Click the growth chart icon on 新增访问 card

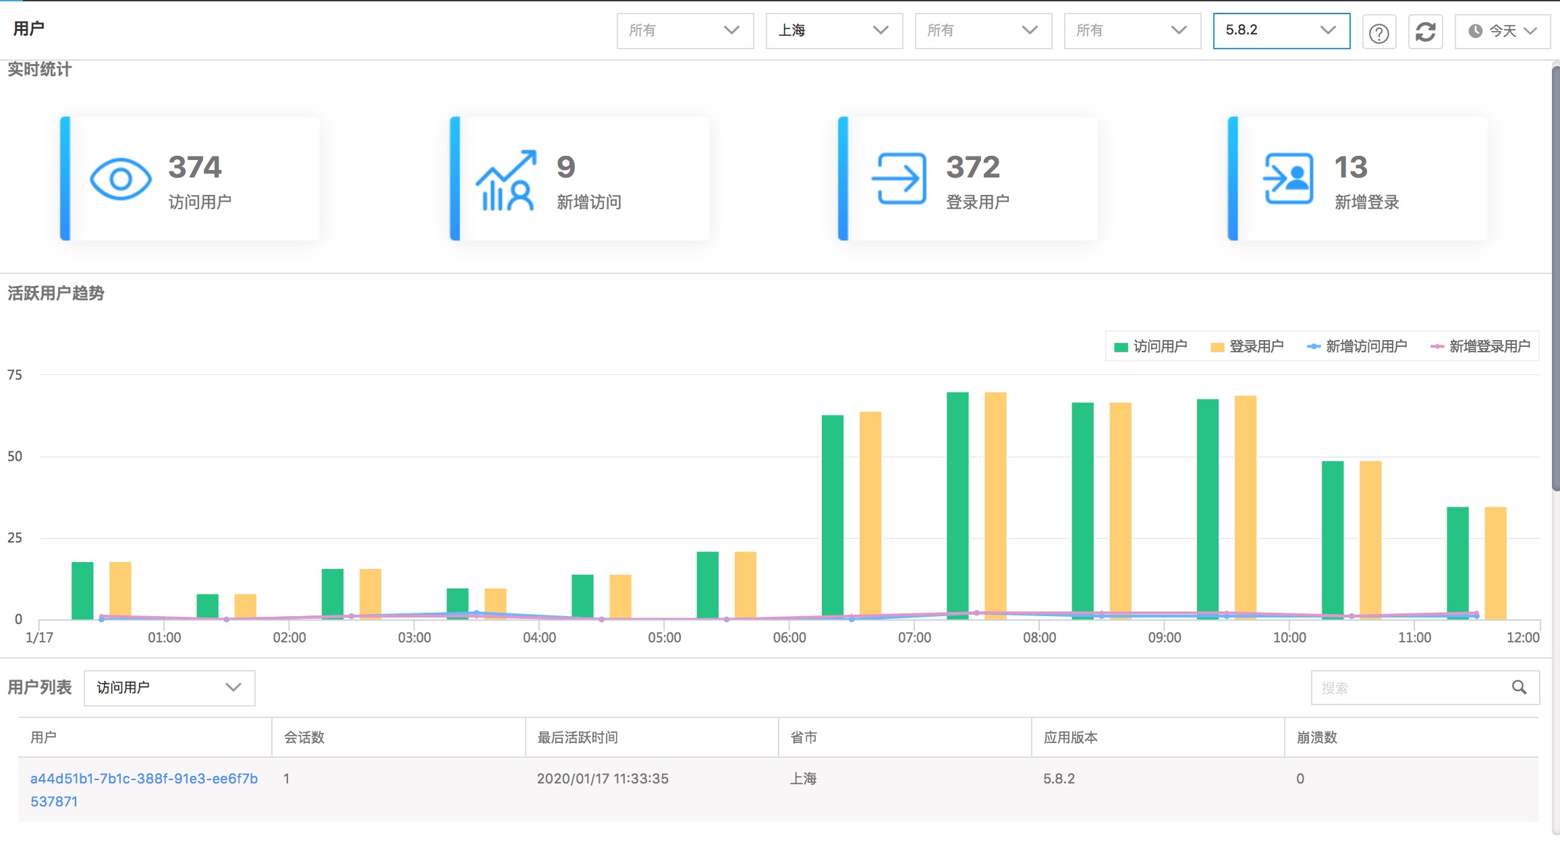coord(506,180)
